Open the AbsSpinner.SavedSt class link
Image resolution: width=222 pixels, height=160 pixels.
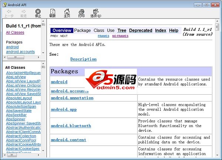click(23, 124)
